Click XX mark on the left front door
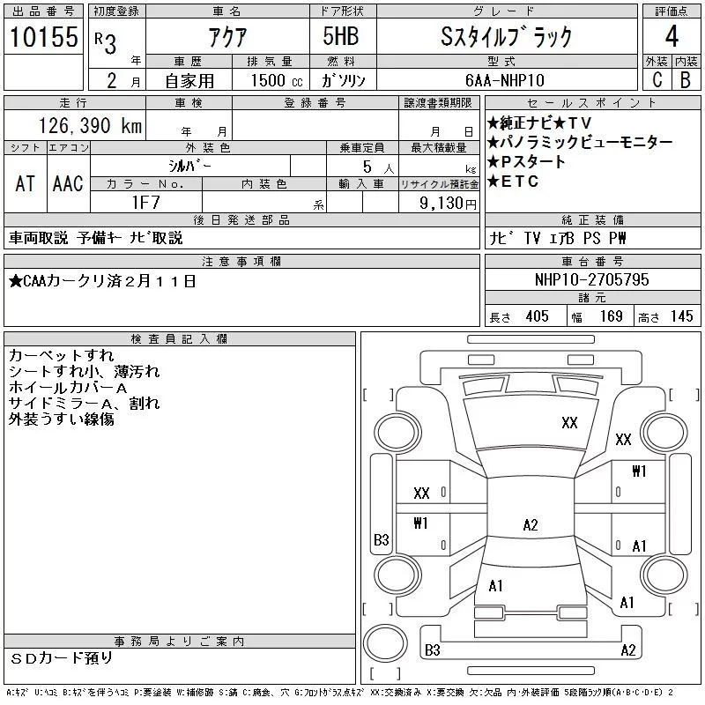The image size is (705, 705). click(421, 493)
